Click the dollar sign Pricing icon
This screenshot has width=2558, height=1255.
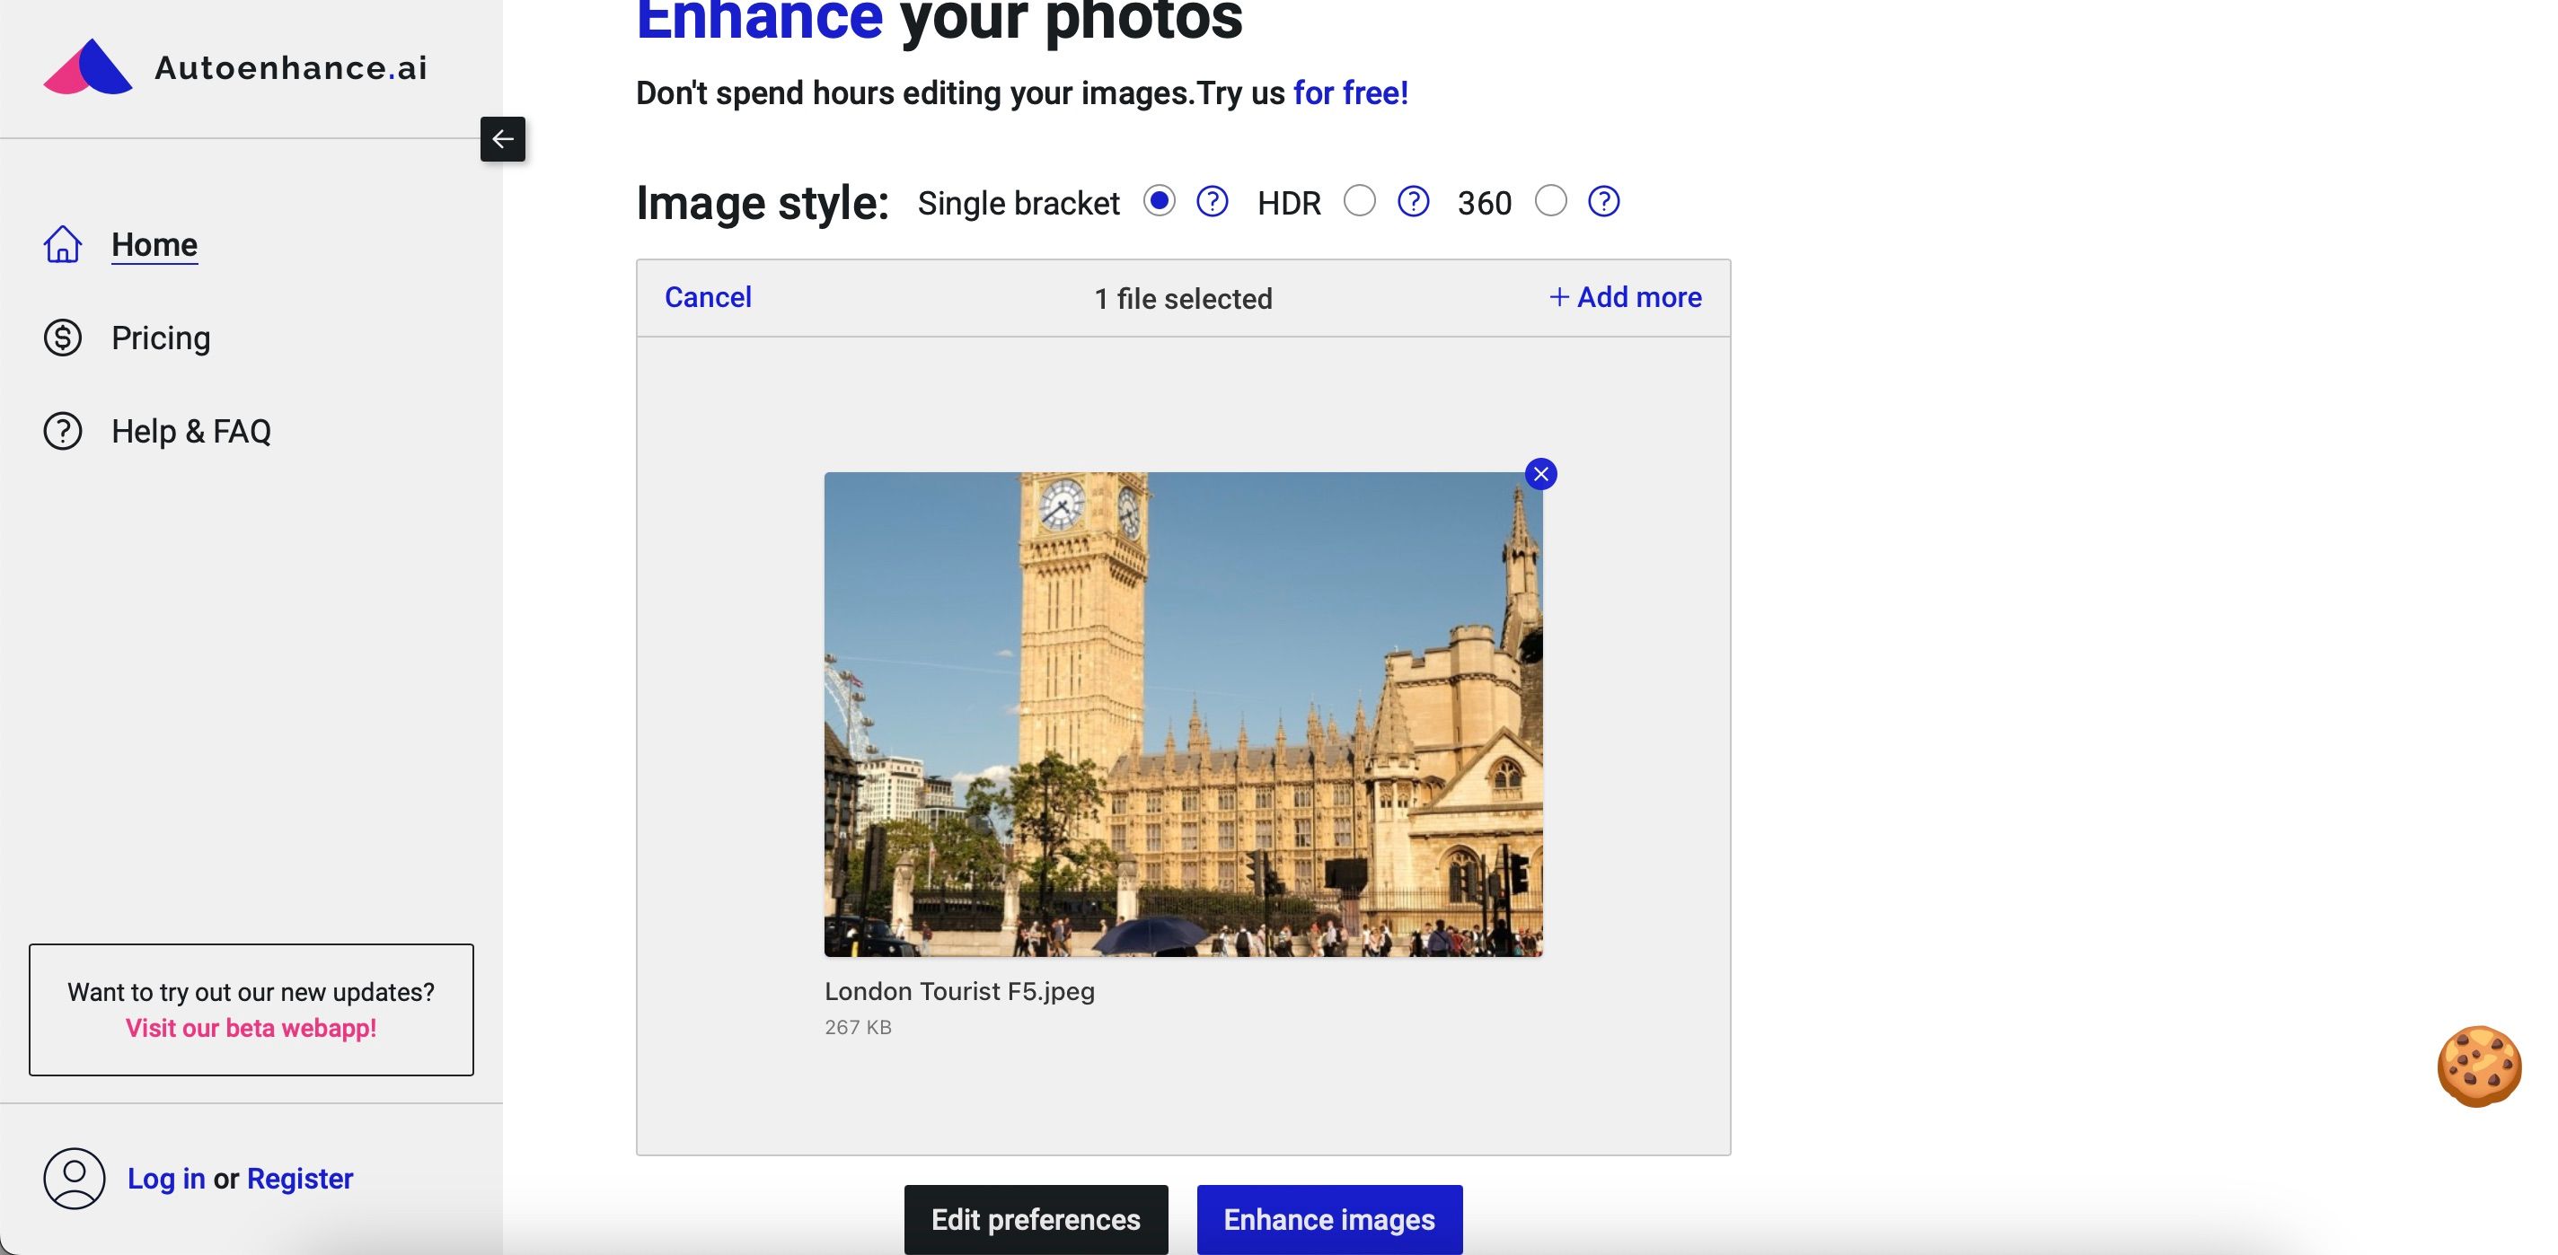click(62, 338)
